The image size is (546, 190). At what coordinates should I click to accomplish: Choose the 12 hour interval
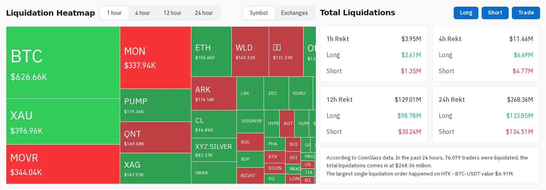[172, 13]
